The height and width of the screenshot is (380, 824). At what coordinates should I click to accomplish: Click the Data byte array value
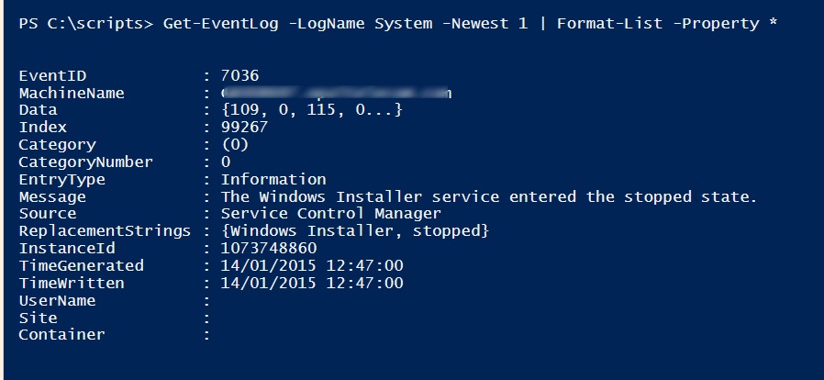311,110
